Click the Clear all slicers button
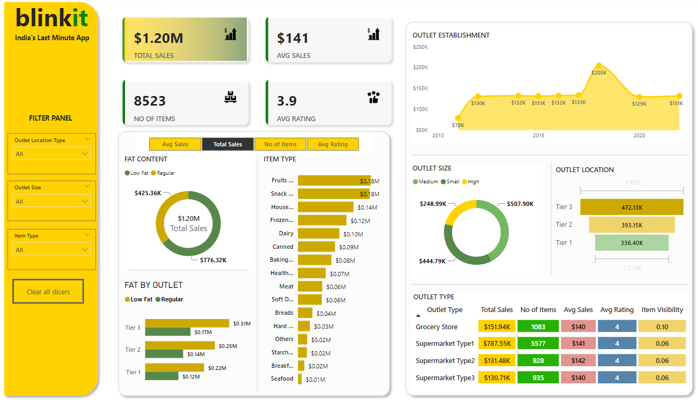This screenshot has width=698, height=400. (48, 291)
